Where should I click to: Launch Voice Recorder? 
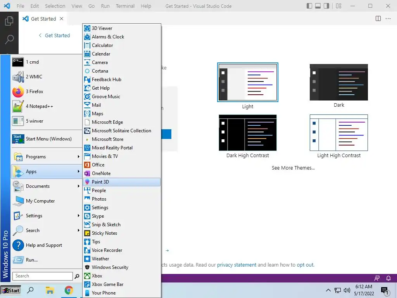pyautogui.click(x=122, y=250)
